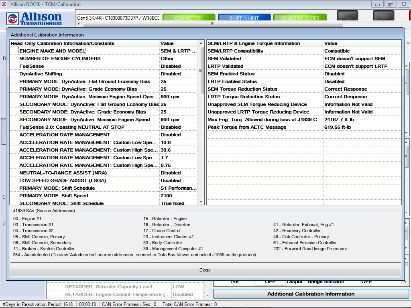The width and height of the screenshot is (411, 308).
Task: Click the rightmost dark toolbar icon
Action: point(383,16)
